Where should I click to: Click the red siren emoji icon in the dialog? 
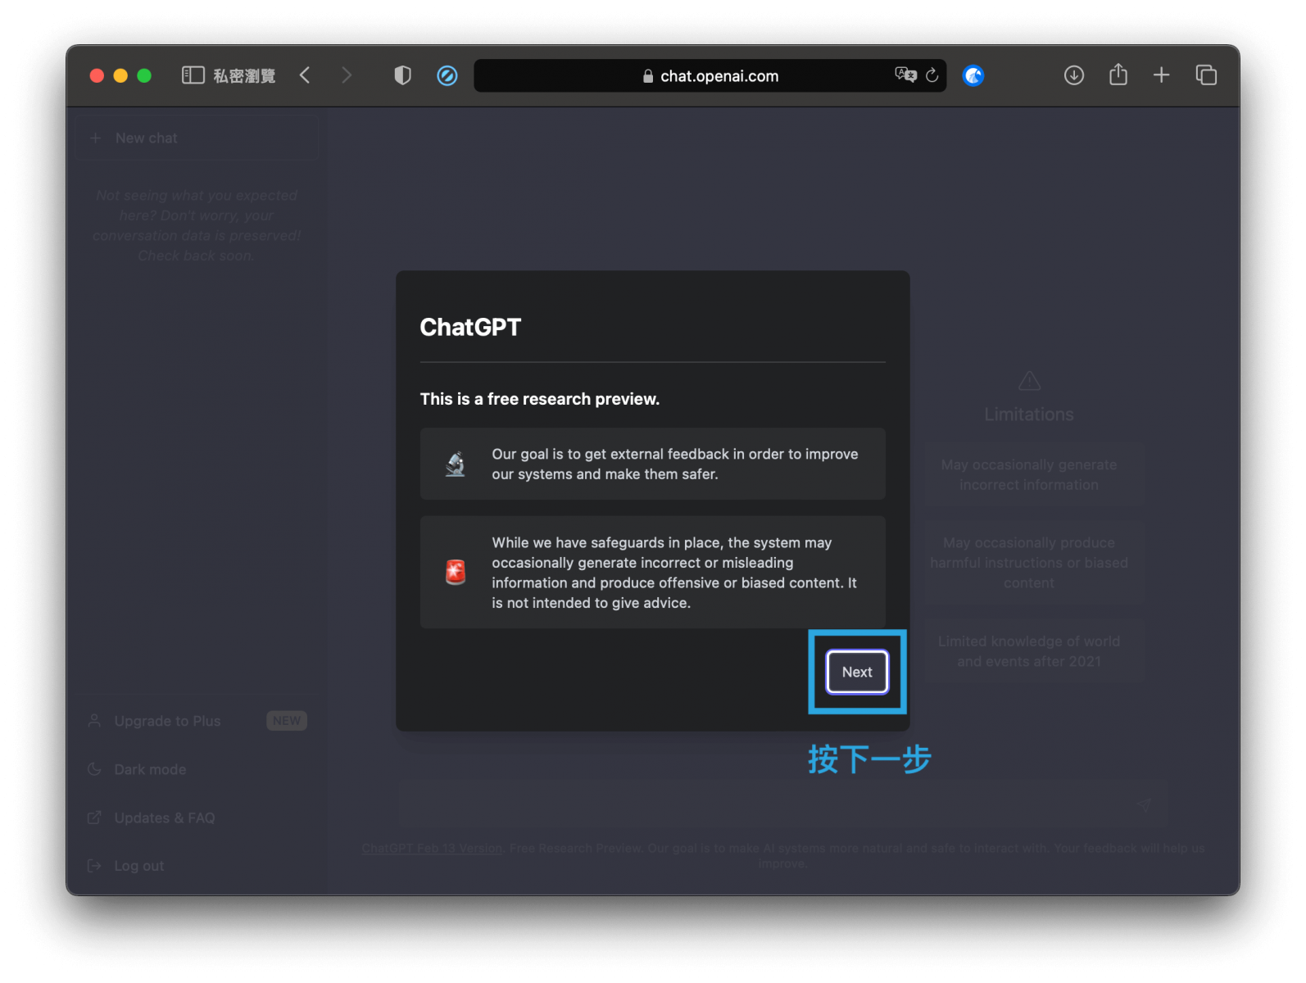click(456, 572)
